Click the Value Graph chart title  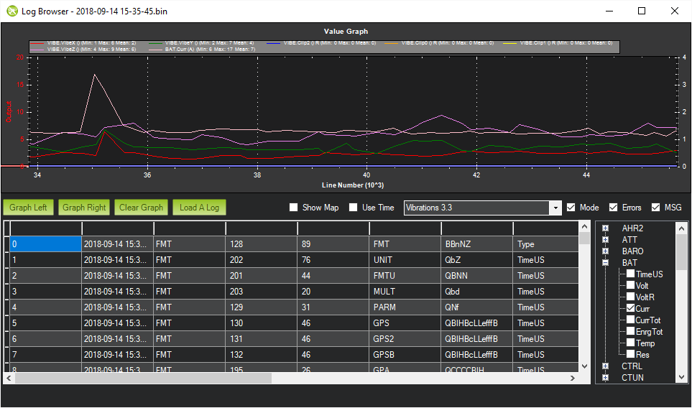[346, 32]
